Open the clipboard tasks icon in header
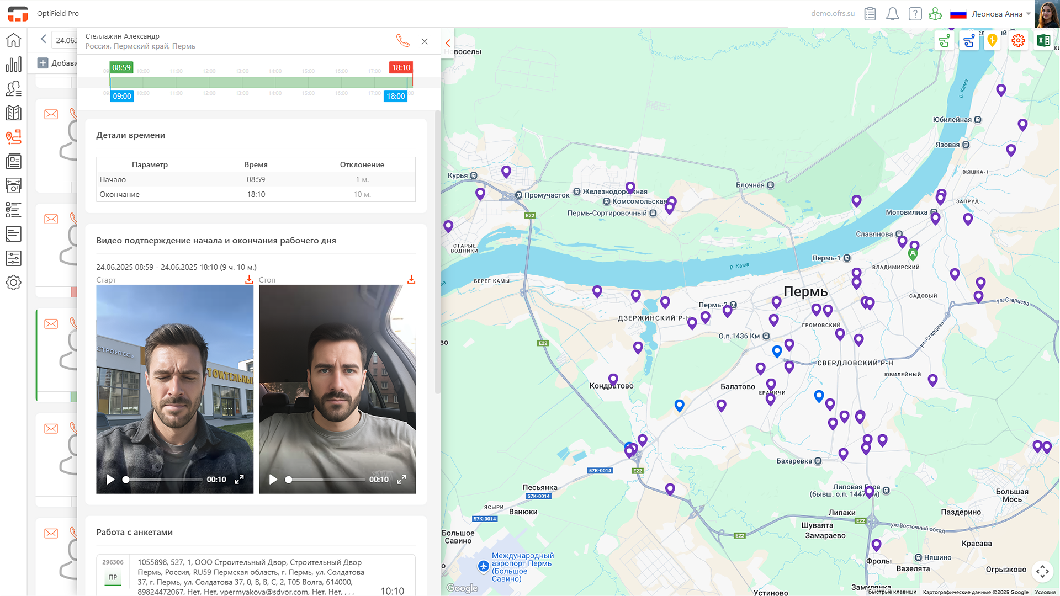Viewport: 1060px width, 596px height. (x=870, y=14)
